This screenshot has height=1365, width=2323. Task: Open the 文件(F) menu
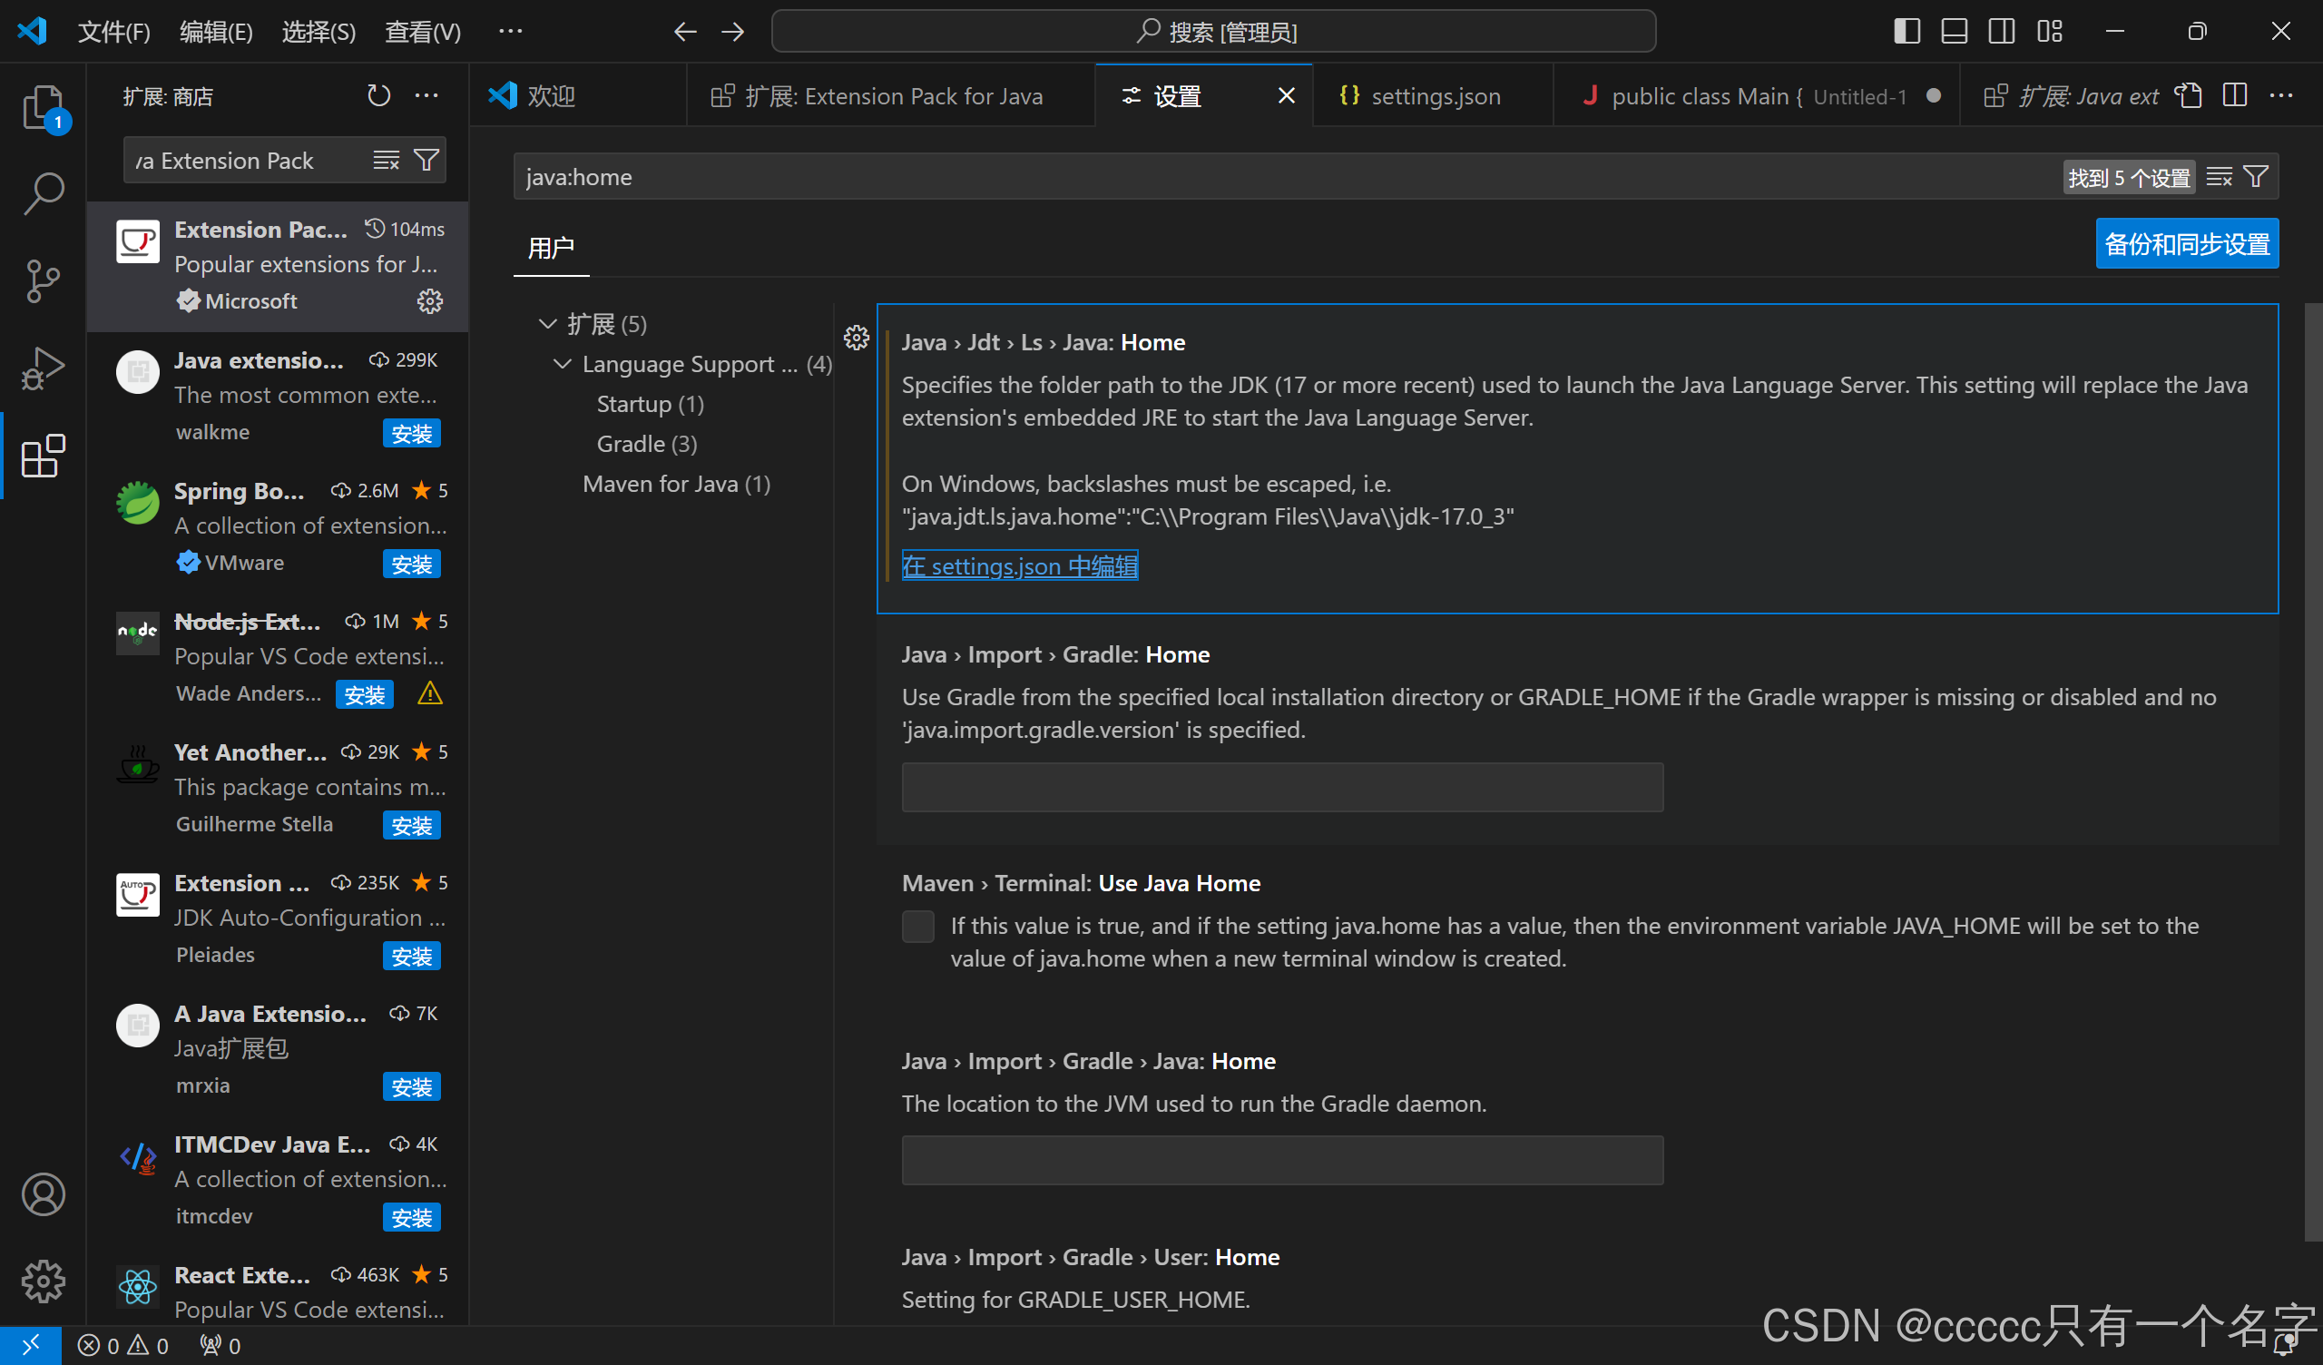coord(113,31)
